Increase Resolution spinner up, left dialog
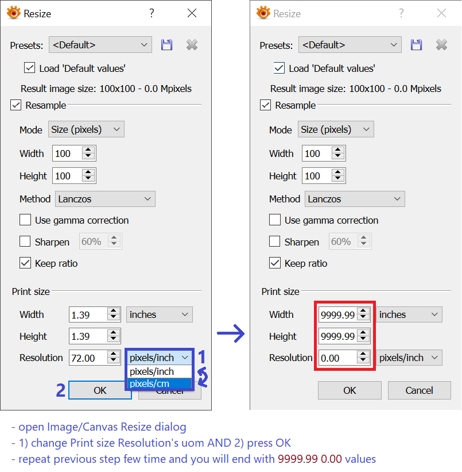Screen dimensions: 462x472 (x=113, y=354)
